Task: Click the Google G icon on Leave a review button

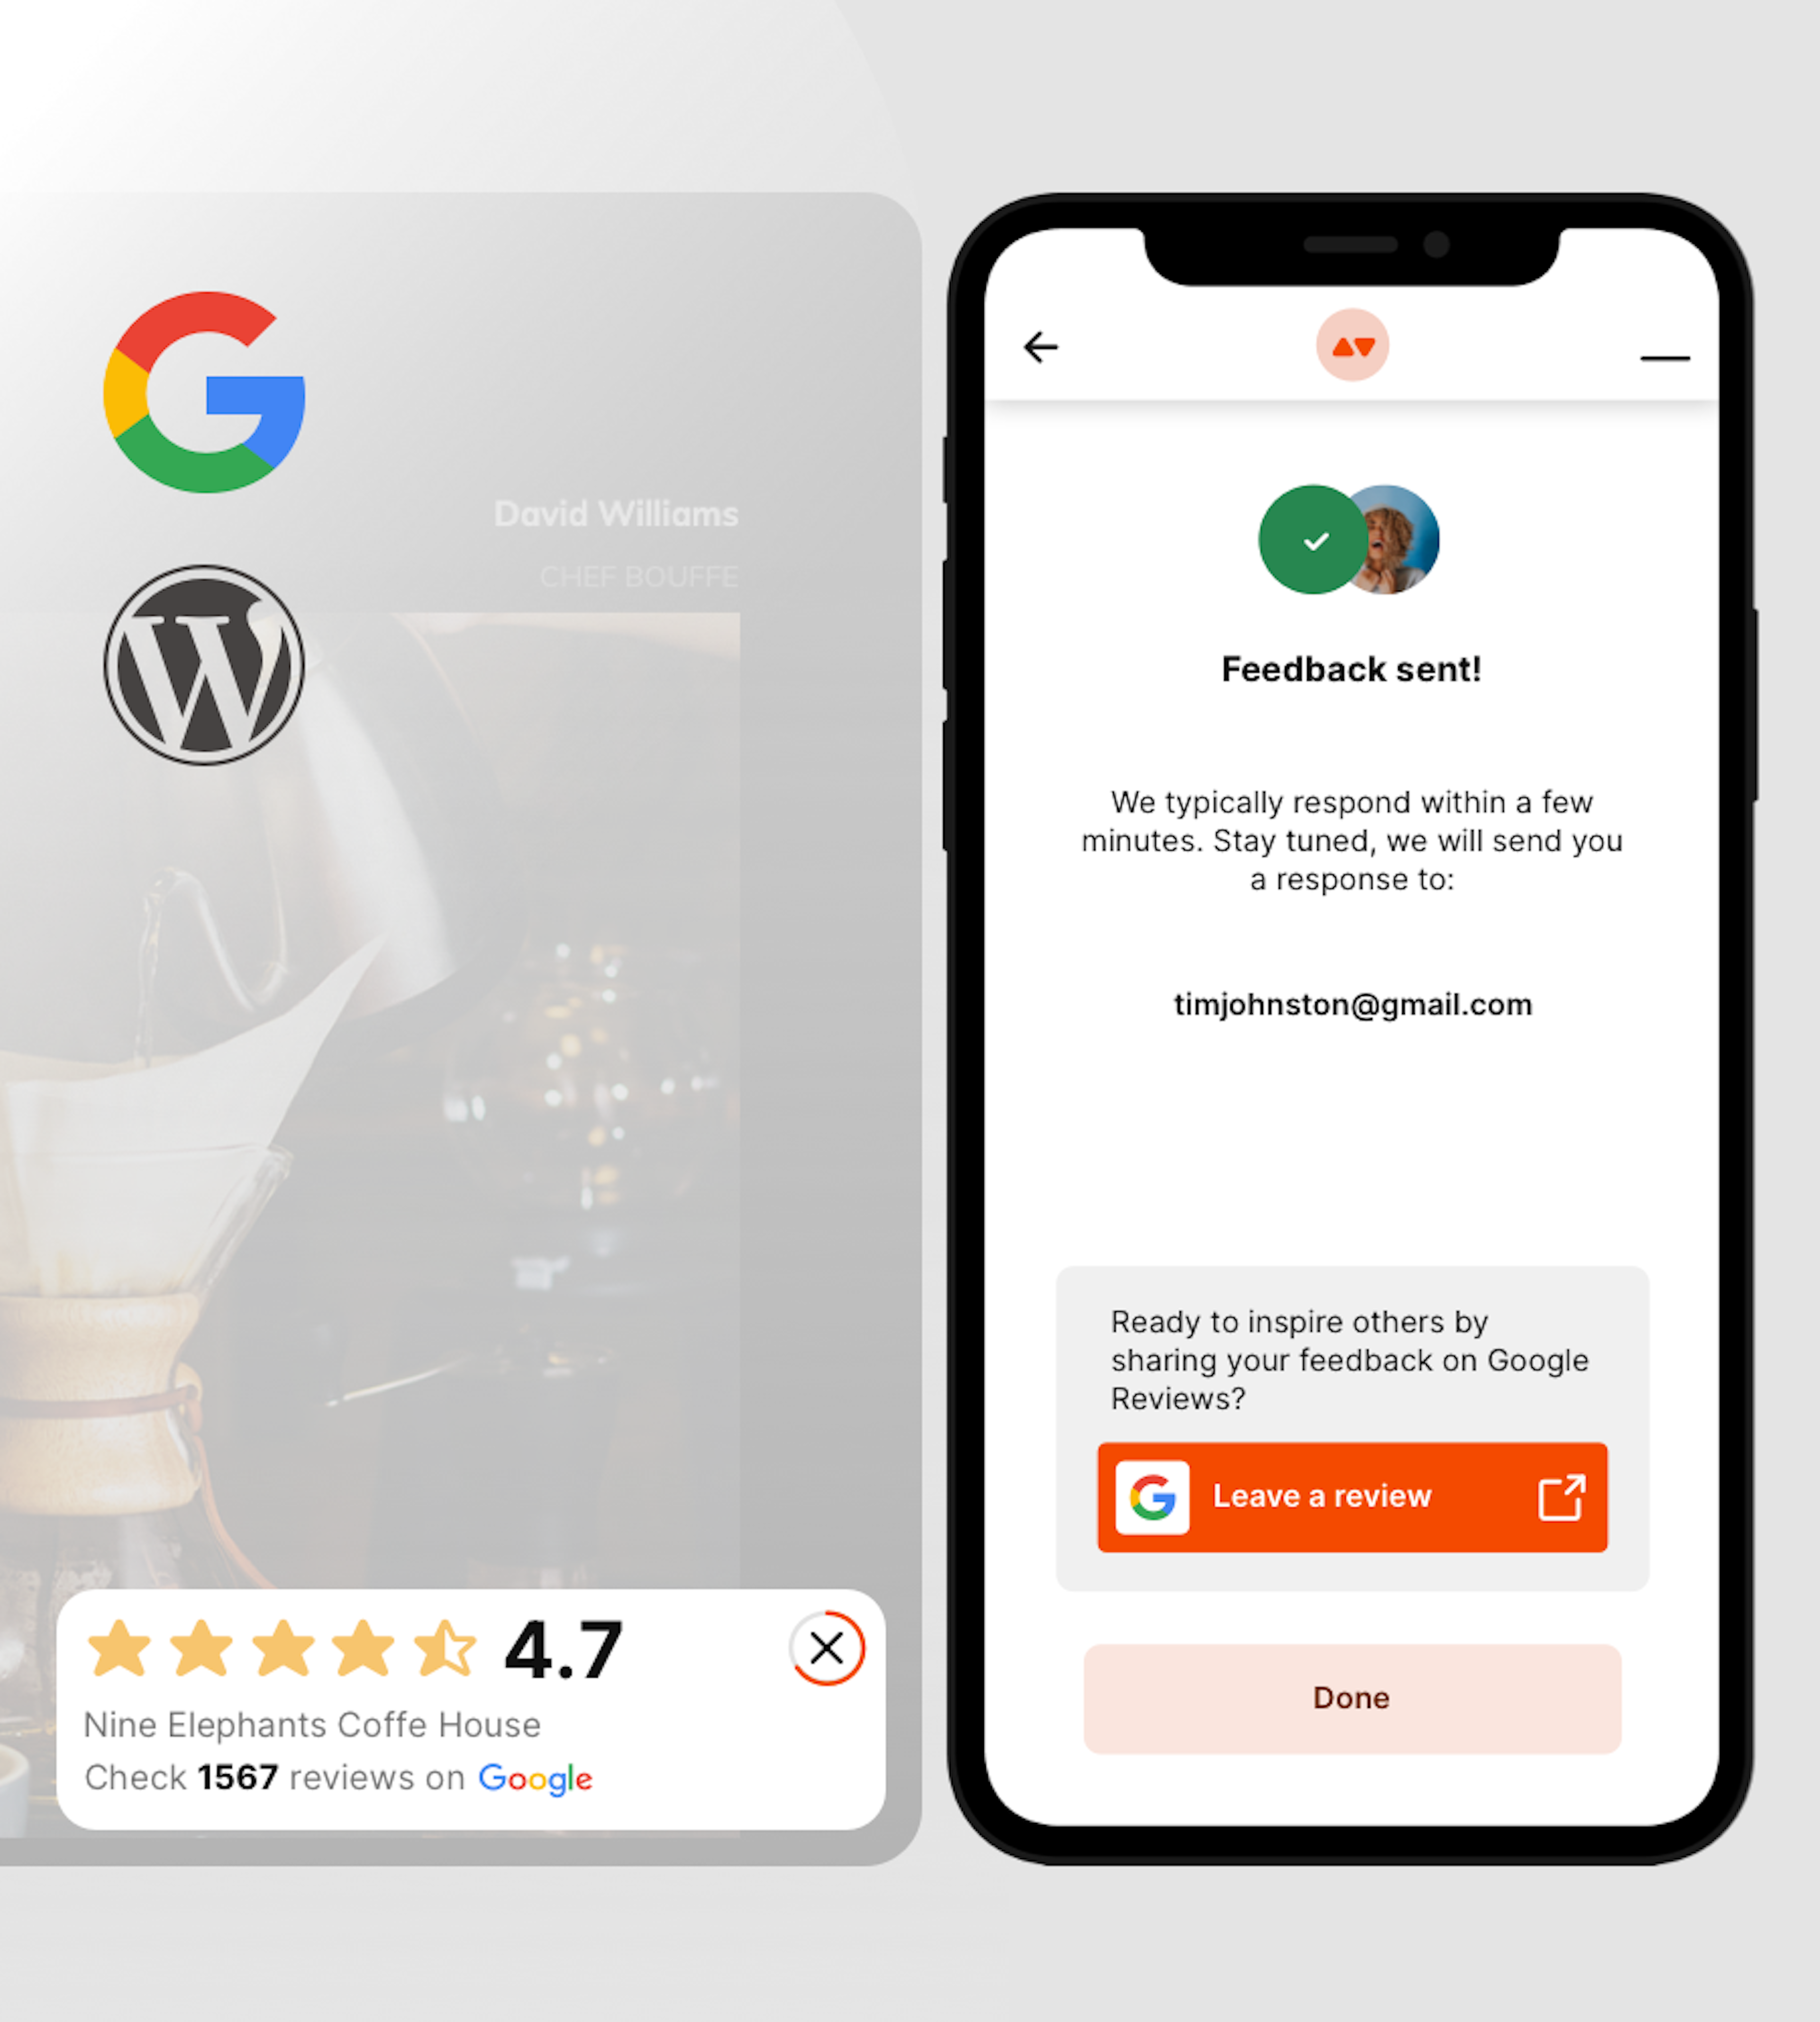Action: coord(1154,1495)
